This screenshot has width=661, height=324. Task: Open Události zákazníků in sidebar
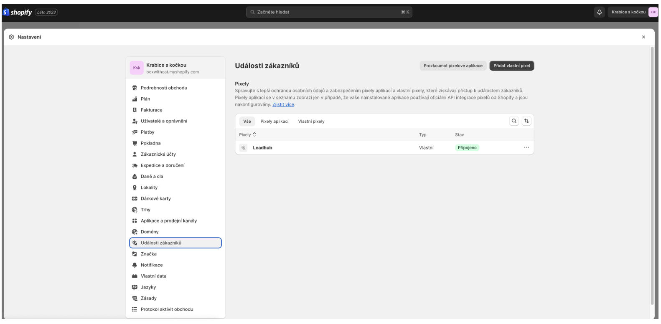coord(175,243)
